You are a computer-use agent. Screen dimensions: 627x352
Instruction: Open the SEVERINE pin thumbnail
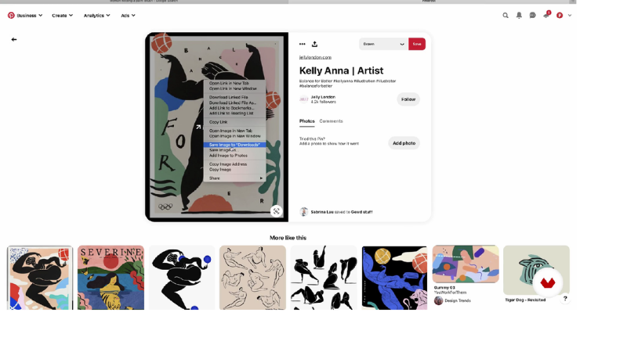111,278
